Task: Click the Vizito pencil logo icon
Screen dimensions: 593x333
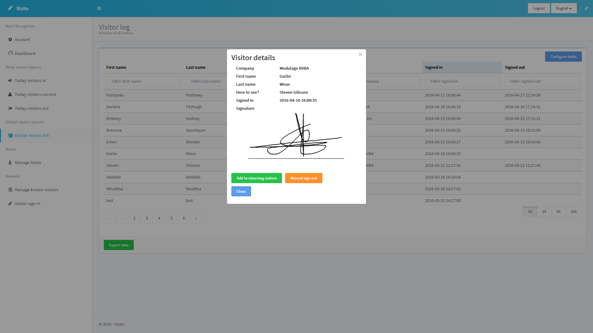Action: tap(11, 8)
